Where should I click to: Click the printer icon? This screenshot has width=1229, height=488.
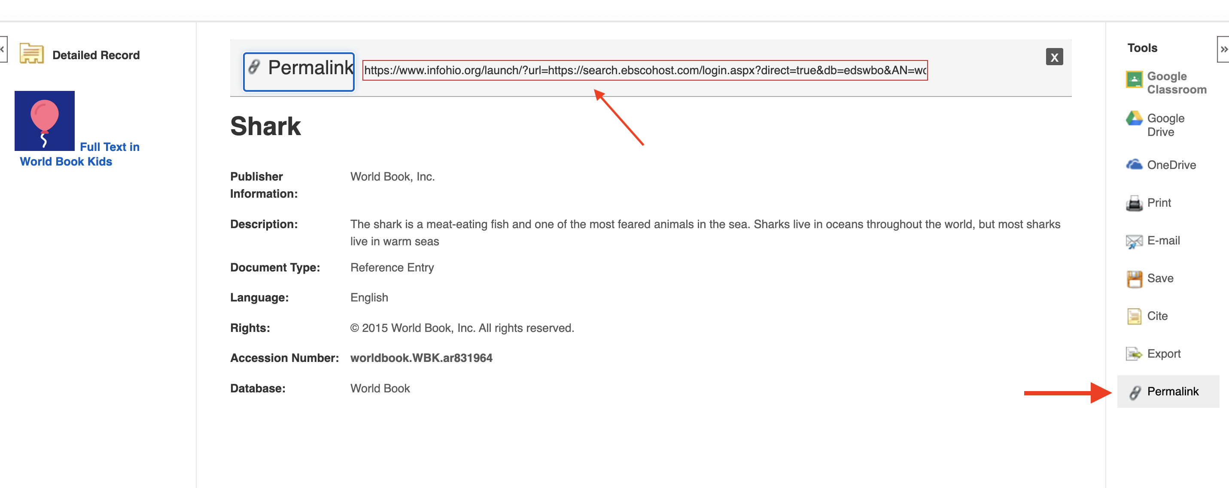tap(1134, 203)
